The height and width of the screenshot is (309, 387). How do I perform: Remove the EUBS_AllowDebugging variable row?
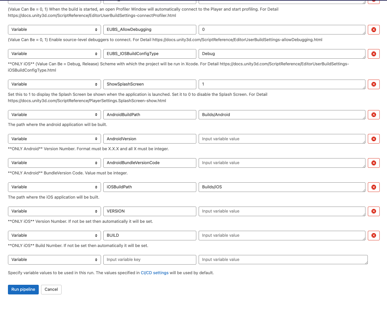coord(373,30)
